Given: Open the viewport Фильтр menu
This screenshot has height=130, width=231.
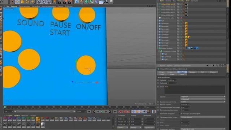Looking at the screenshot, I should [49, 6].
